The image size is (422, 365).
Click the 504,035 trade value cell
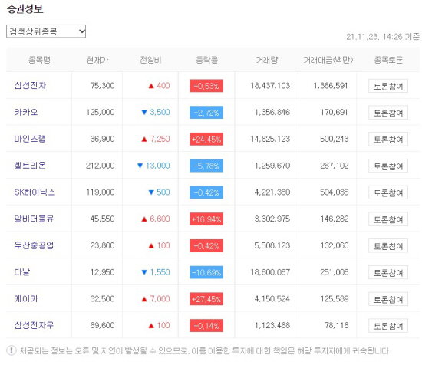[335, 192]
